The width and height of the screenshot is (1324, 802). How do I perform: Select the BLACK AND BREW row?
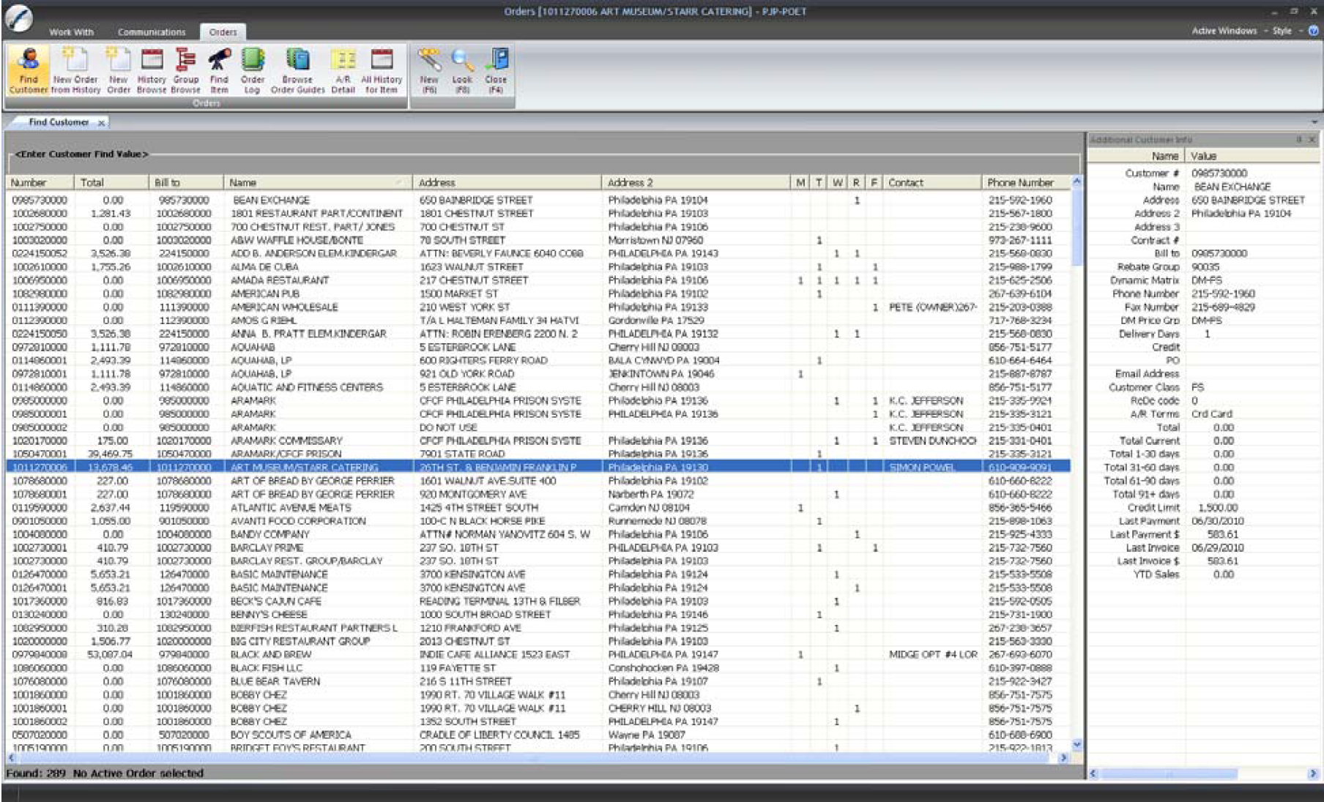click(538, 654)
